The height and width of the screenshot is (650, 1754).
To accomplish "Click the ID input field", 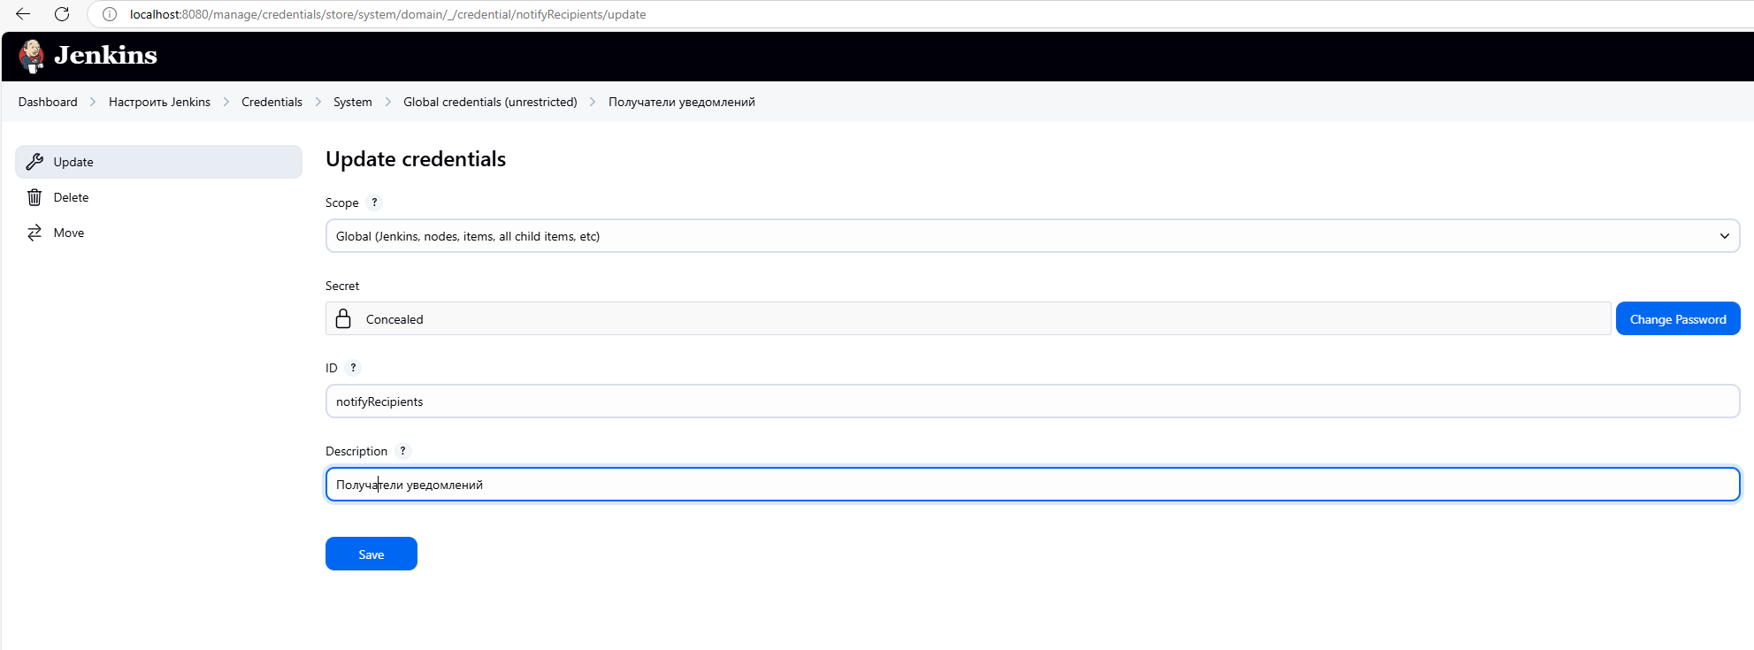I will coord(1031,401).
